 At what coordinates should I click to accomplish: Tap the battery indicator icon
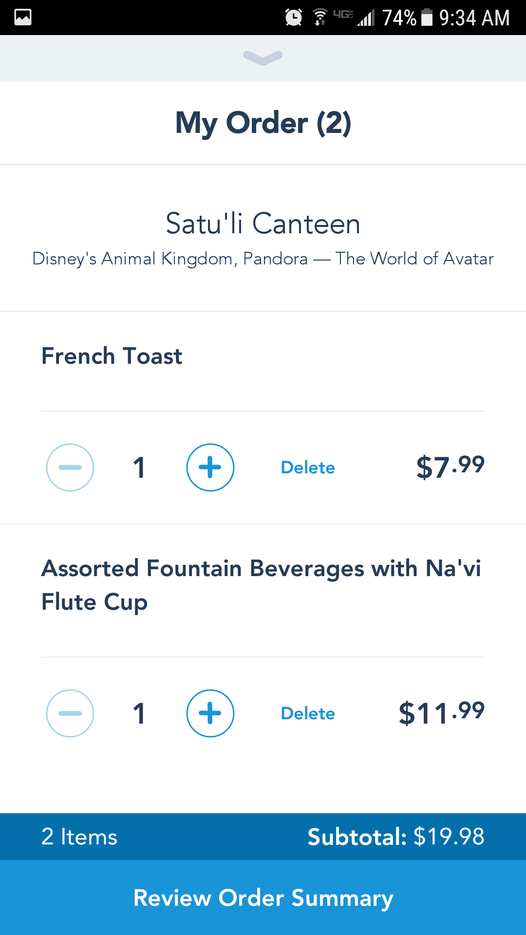[x=427, y=18]
